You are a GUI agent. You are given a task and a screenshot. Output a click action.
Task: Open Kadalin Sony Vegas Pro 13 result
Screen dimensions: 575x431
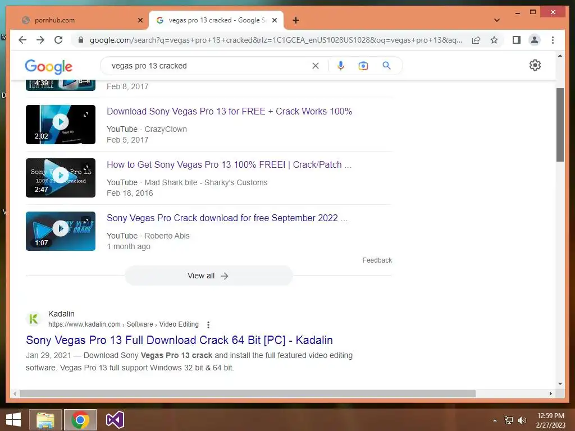click(x=179, y=340)
